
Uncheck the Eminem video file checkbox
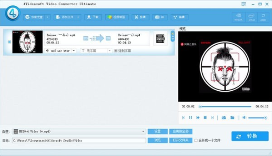click(9, 42)
